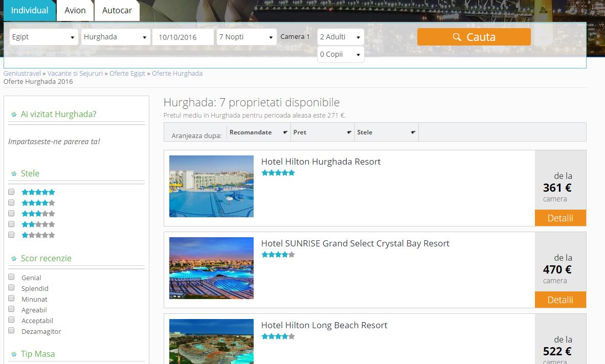Open the 0 Copii dropdown
Image resolution: width=605 pixels, height=364 pixels.
point(340,54)
